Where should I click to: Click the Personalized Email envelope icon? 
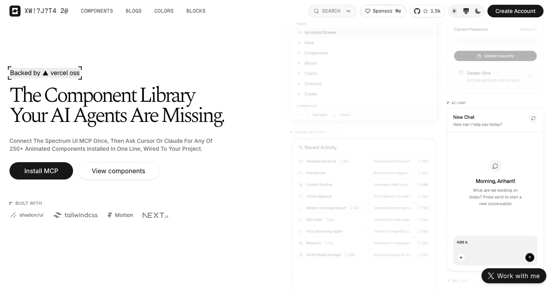click(x=301, y=161)
